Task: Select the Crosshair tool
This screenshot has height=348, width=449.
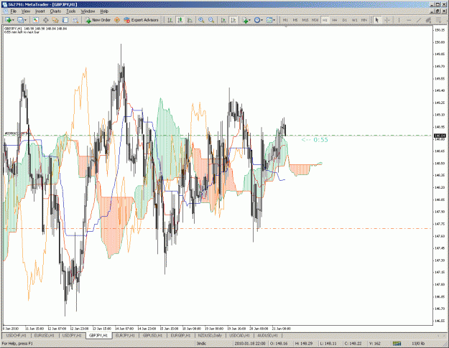Action: 387,20
